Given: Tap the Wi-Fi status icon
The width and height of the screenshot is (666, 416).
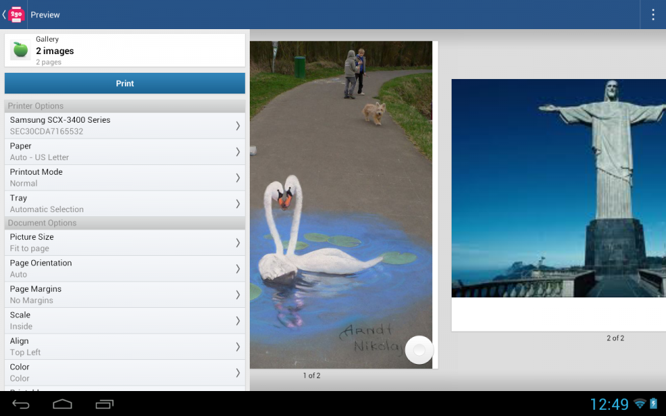Looking at the screenshot, I should pyautogui.click(x=640, y=404).
